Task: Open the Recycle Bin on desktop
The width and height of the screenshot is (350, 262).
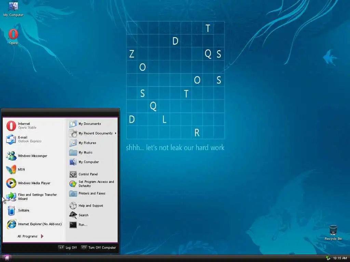Action: click(x=333, y=233)
